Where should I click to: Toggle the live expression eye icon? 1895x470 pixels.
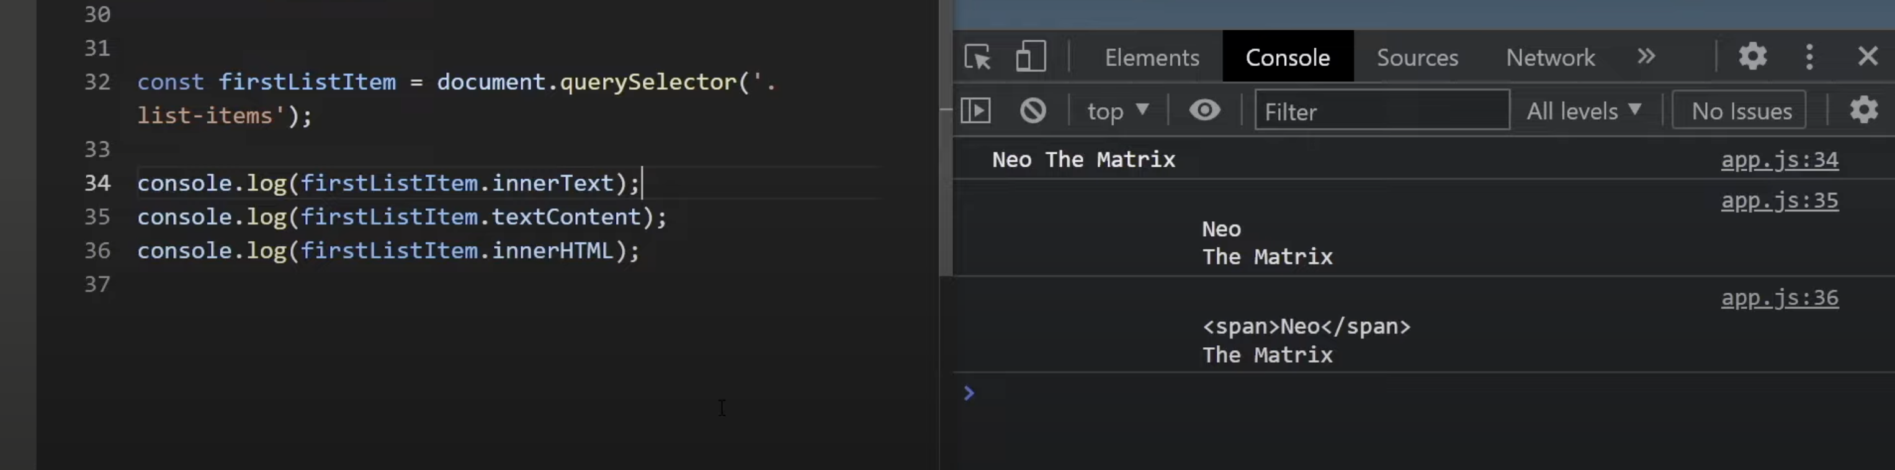click(x=1204, y=110)
